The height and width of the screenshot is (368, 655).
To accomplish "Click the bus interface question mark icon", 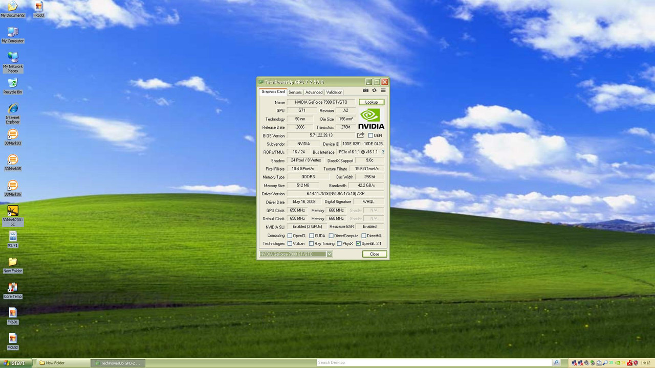I will (x=383, y=152).
